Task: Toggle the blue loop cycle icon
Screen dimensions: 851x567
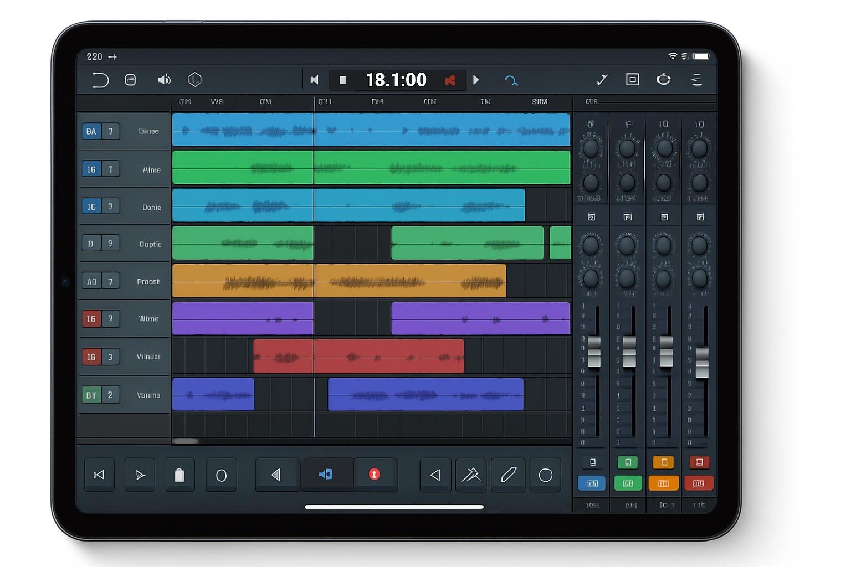Action: 511,81
